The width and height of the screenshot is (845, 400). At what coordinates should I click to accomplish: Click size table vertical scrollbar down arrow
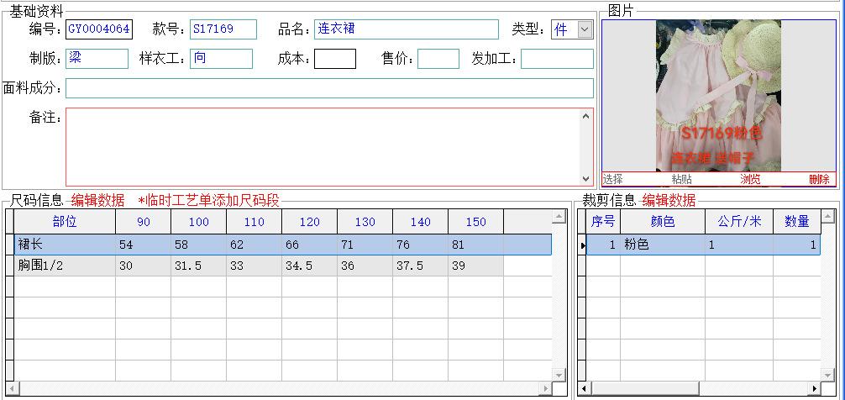coord(559,375)
